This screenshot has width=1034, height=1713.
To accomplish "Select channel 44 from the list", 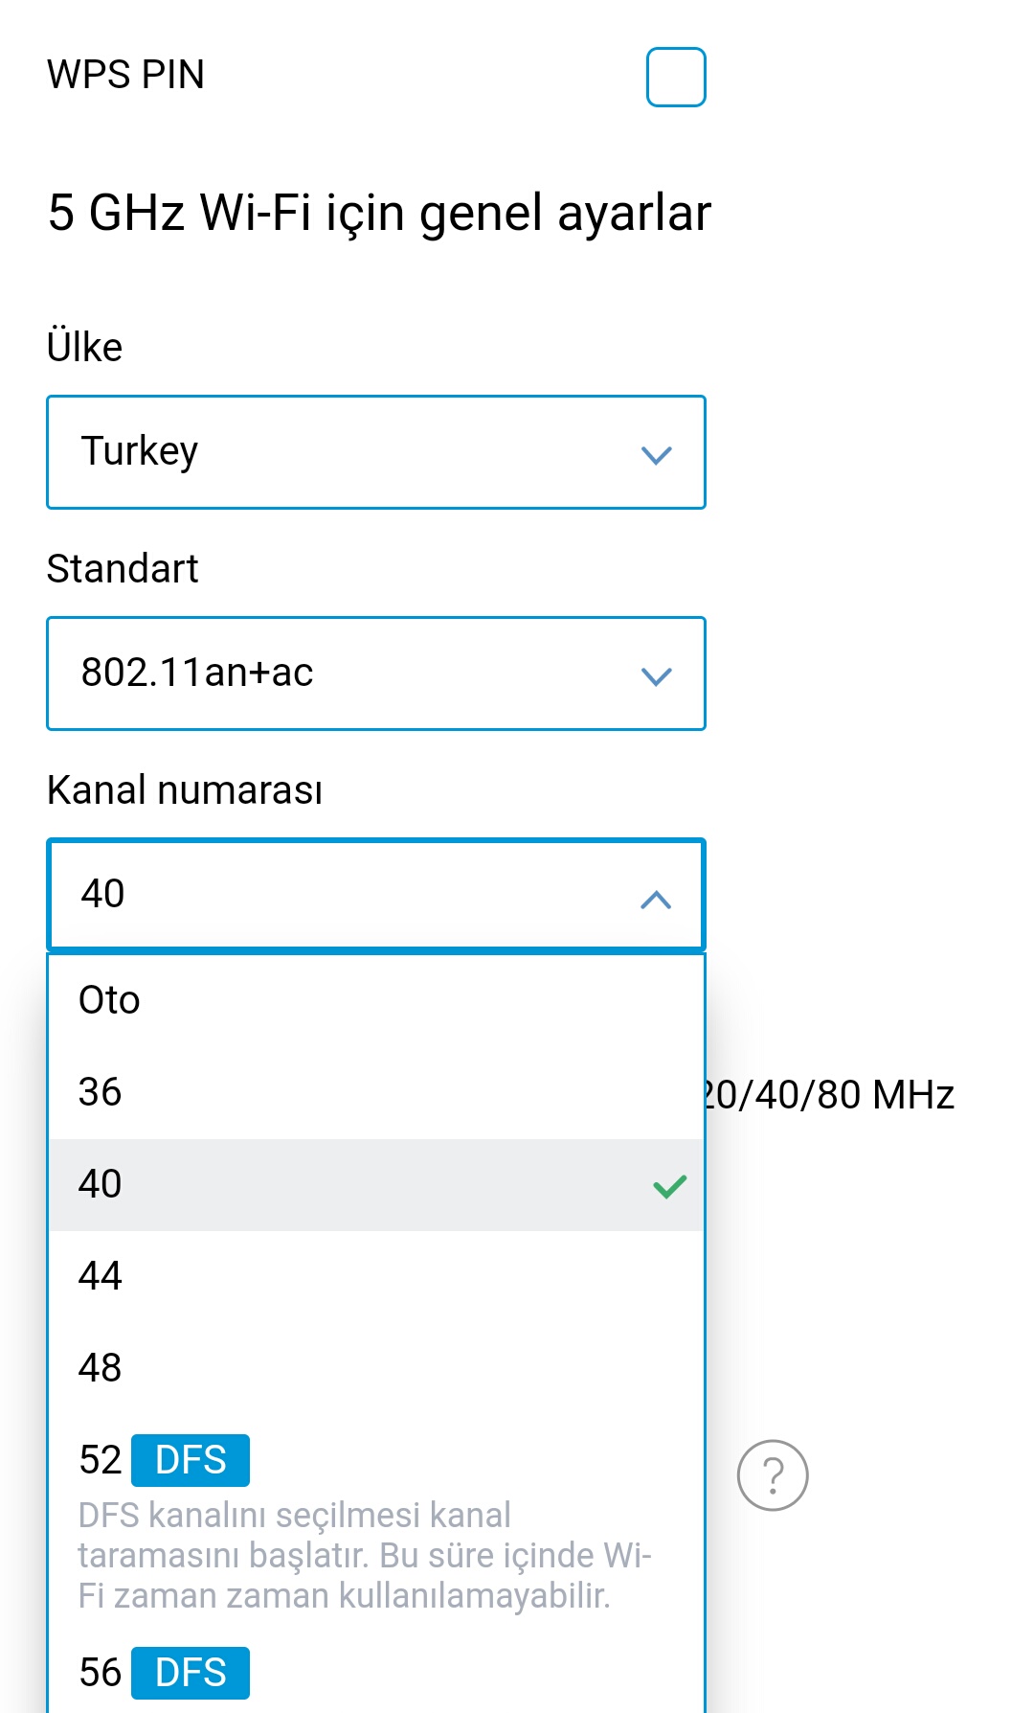I will (376, 1276).
